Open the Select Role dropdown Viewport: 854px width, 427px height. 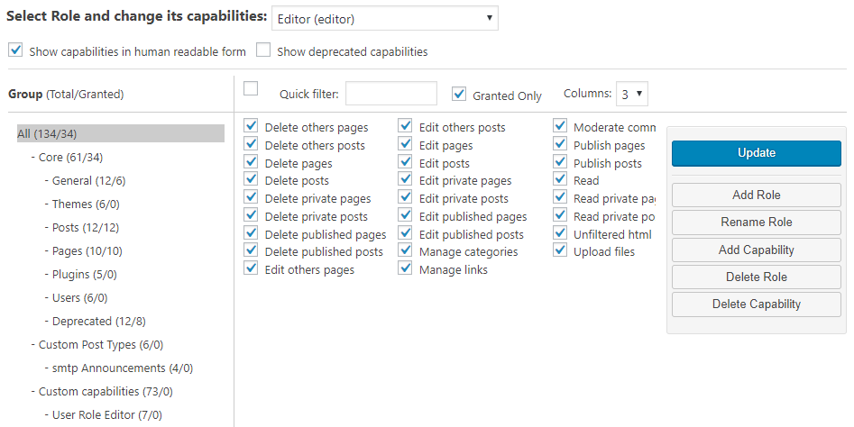[384, 18]
